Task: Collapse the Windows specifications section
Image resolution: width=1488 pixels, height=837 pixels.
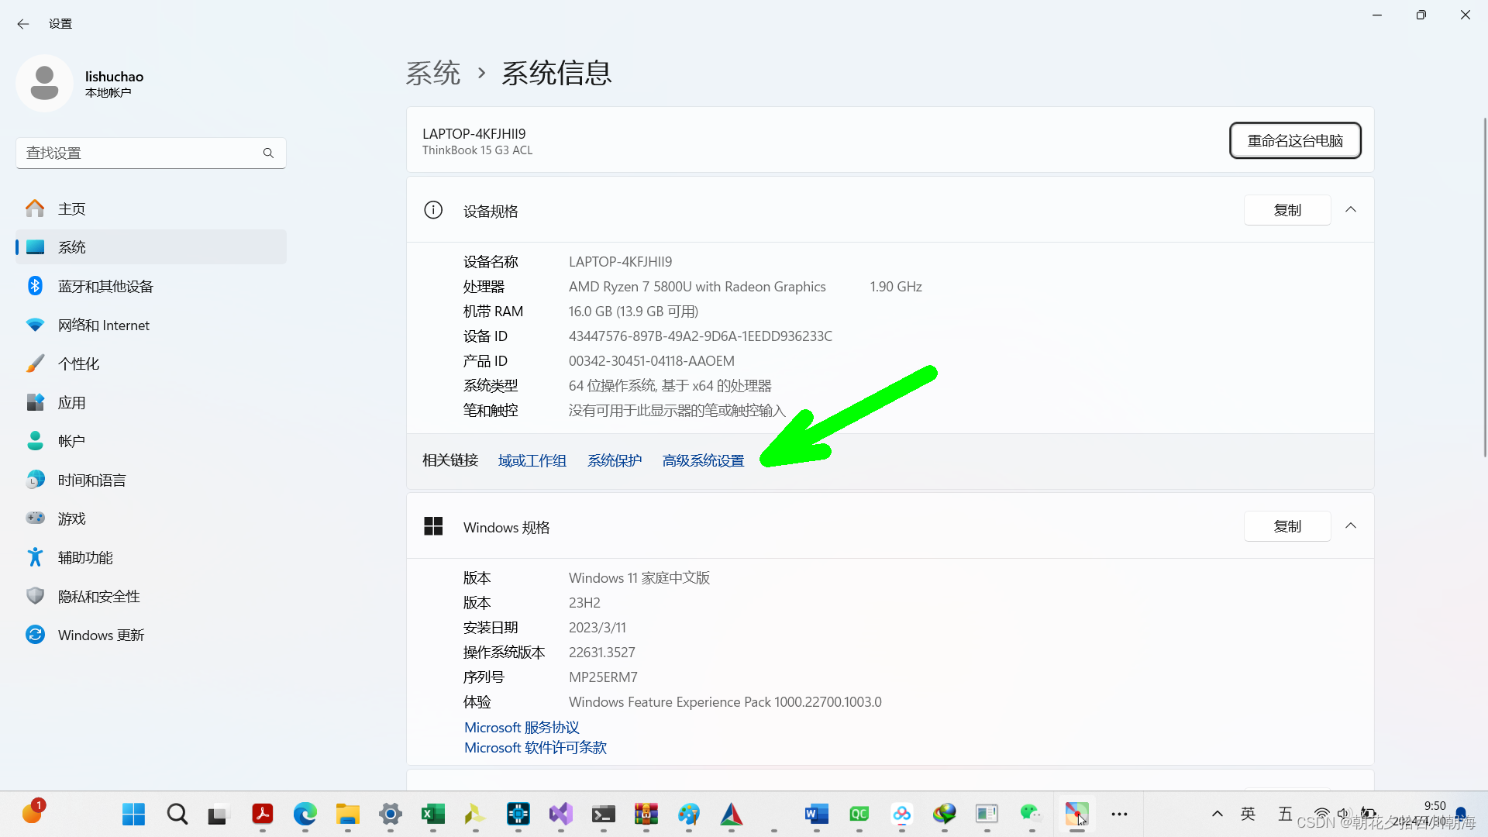Action: tap(1351, 526)
